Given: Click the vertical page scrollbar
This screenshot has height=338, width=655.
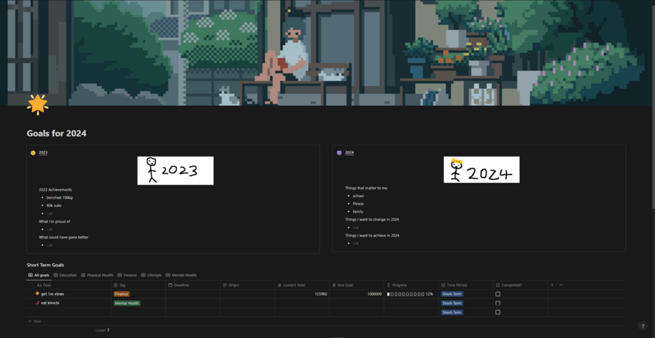Looking at the screenshot, I should 652,104.
